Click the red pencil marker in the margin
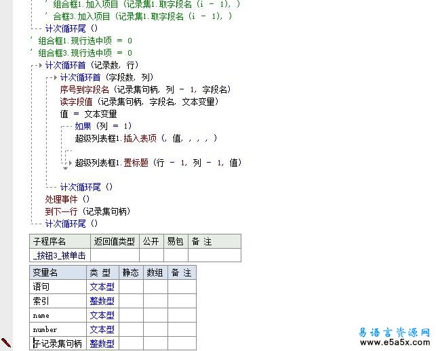Viewport: 436px width, 351px height. [x=6, y=343]
